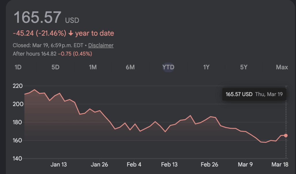Switch to the 5D chart range
Screen dimensions: 296x174
pyautogui.click(x=55, y=67)
